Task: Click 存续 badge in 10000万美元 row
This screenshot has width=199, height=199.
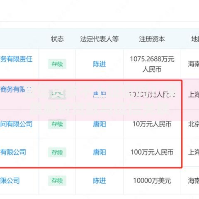Action: point(57,181)
